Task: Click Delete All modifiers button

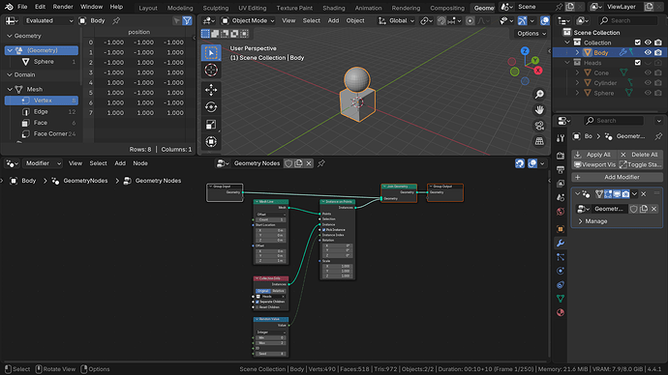Action: [x=640, y=155]
